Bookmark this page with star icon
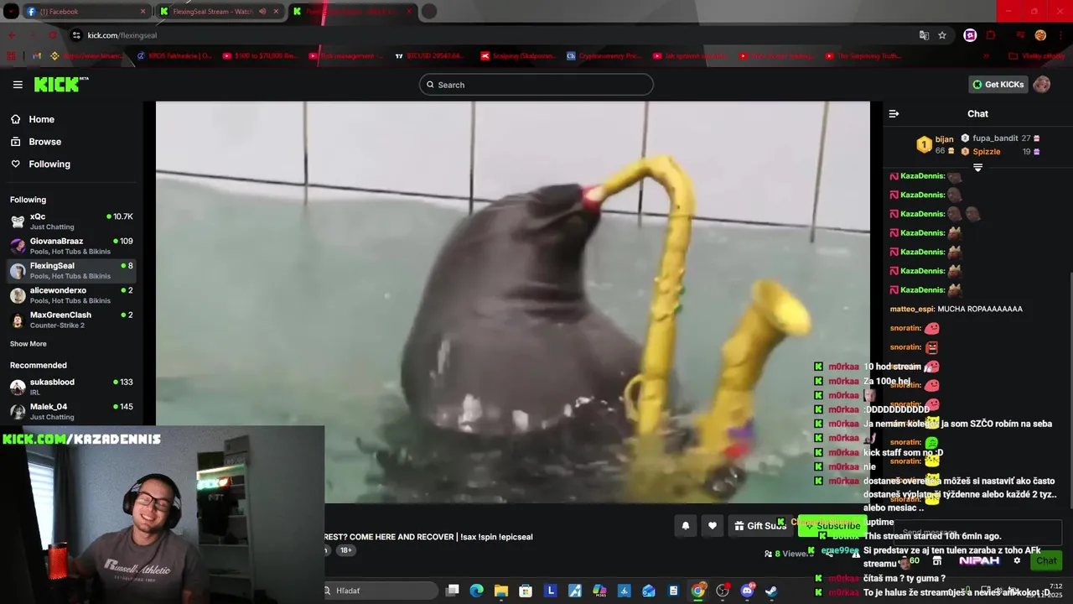The height and width of the screenshot is (604, 1073). click(942, 35)
